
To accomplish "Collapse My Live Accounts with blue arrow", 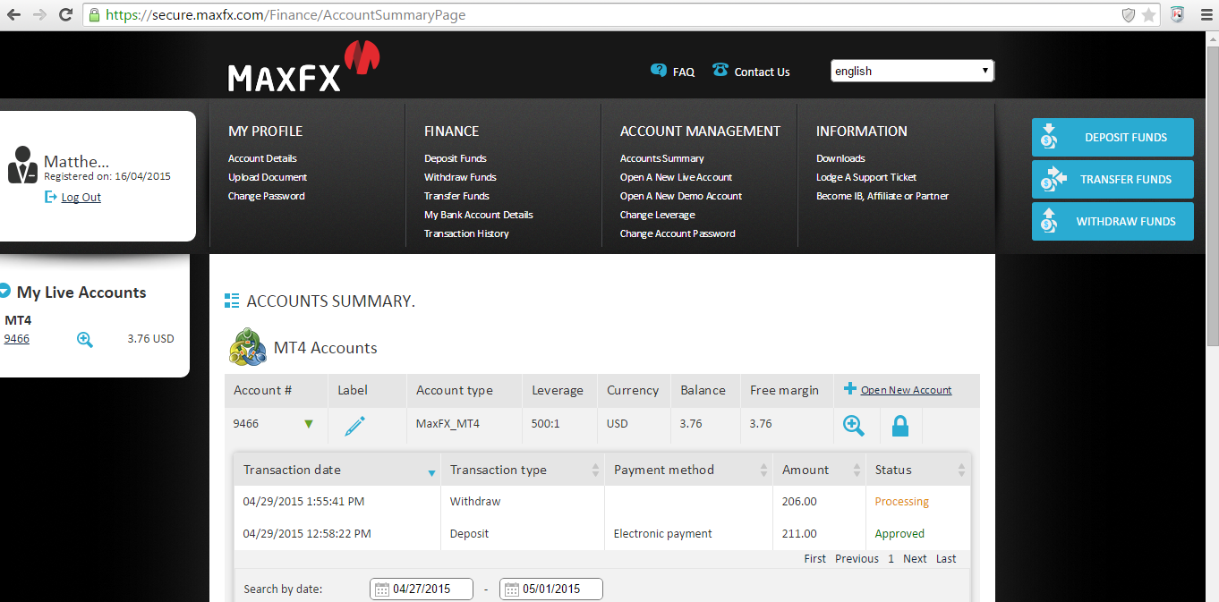I will [x=4, y=292].
